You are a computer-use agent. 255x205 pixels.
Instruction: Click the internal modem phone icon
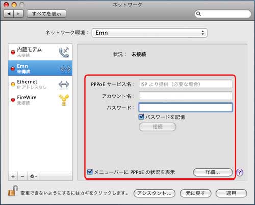[64, 52]
